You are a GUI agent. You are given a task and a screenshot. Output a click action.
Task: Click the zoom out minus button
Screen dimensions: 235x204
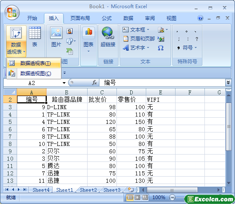pyautogui.click(x=172, y=197)
